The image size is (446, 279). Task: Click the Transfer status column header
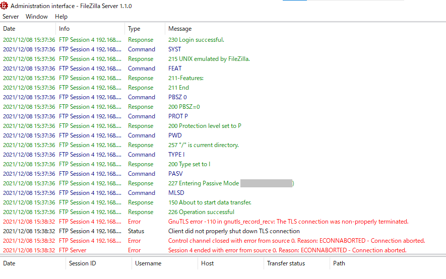click(297, 263)
